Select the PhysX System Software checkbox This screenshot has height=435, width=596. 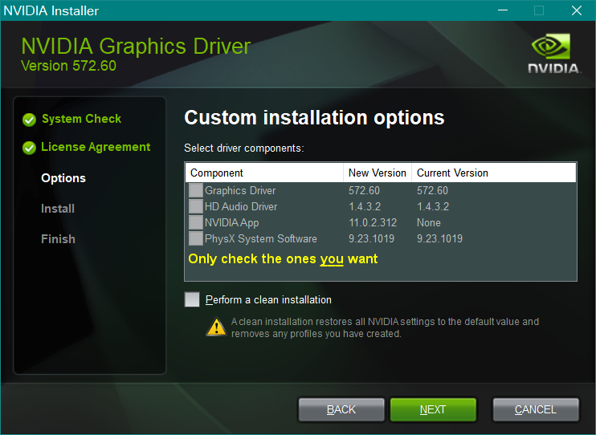tap(196, 239)
